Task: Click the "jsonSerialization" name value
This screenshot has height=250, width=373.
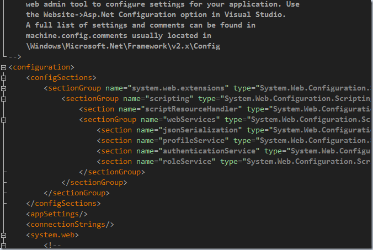Action: pos(200,130)
